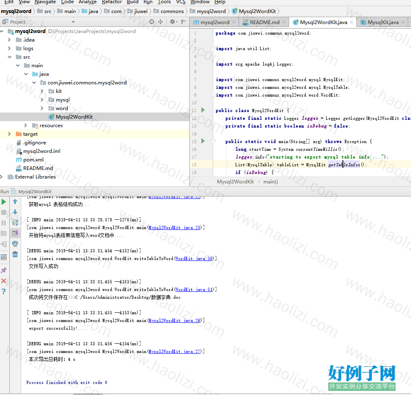Select README.md in the project tree
411x395 pixels.
38,168
